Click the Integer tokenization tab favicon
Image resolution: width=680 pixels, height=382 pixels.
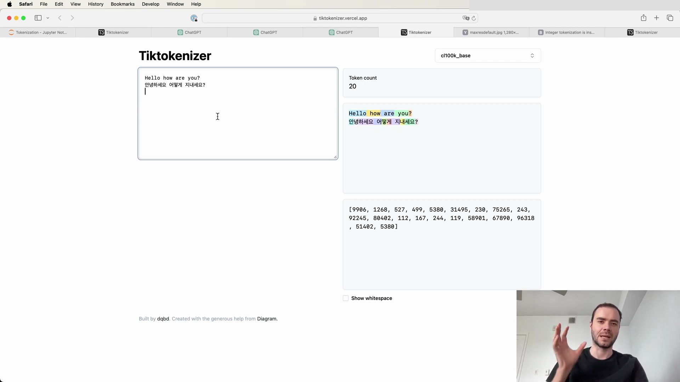click(540, 33)
